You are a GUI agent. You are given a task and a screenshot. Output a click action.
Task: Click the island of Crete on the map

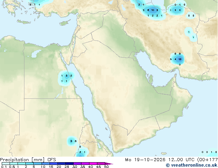click(x=24, y=22)
